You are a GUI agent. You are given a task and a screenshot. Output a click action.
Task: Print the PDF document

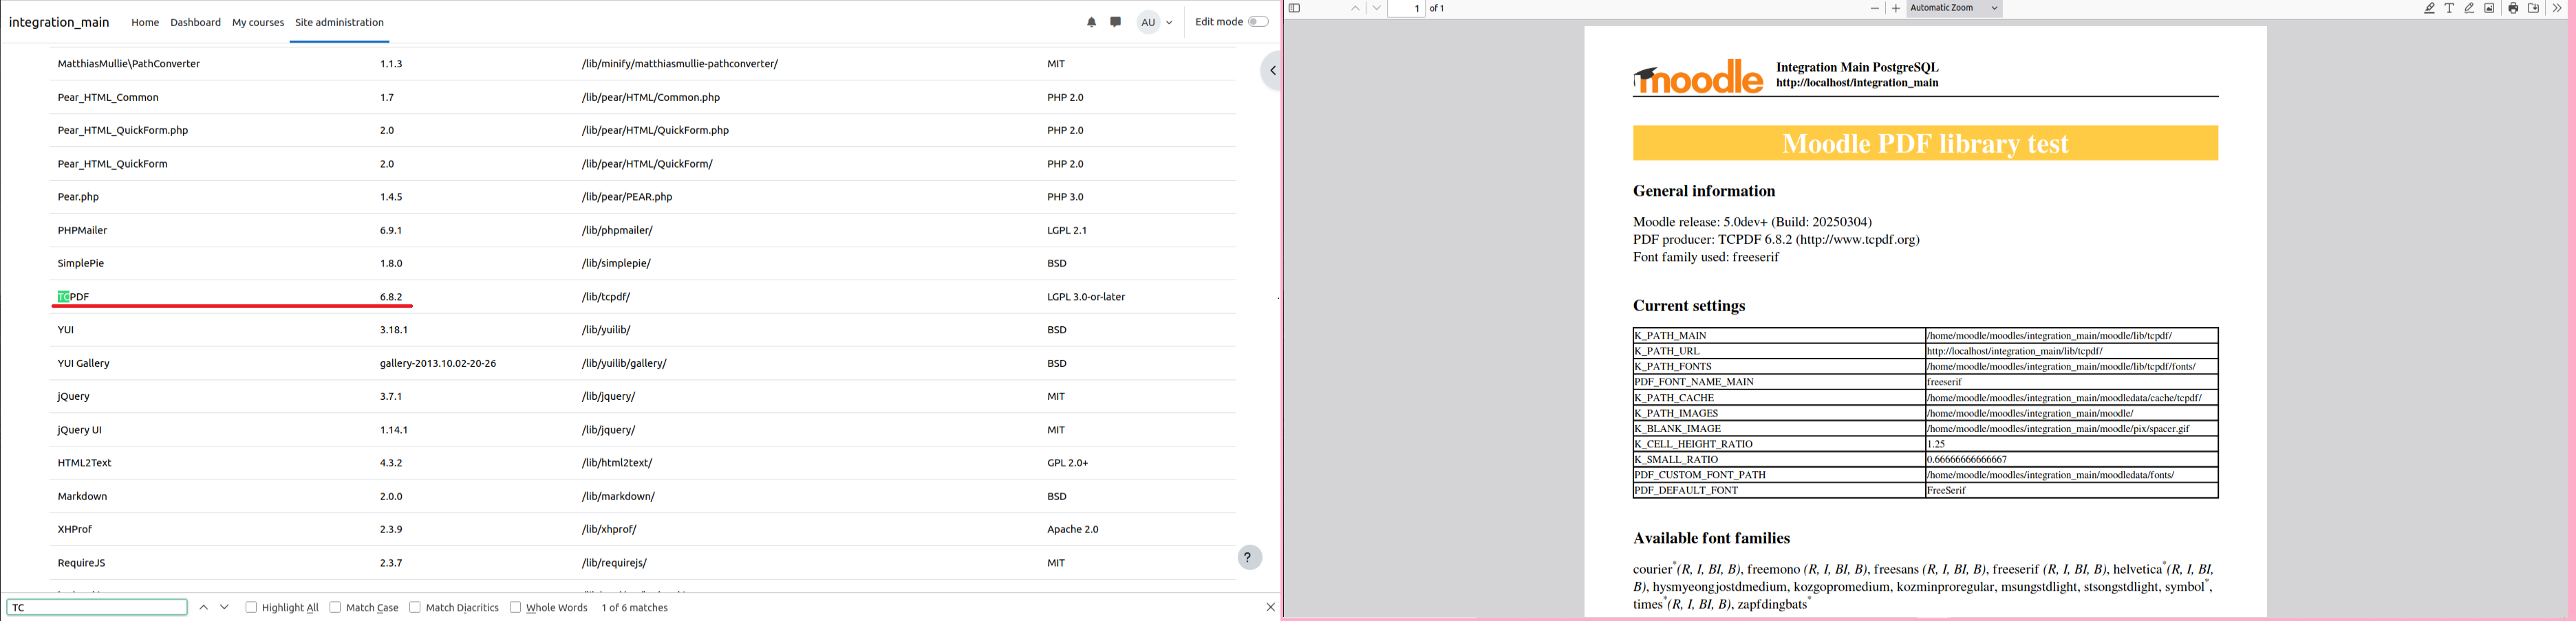click(2513, 9)
